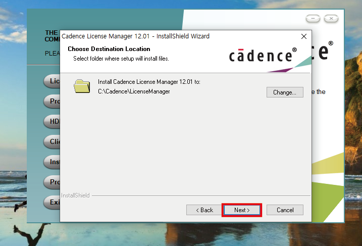This screenshot has width=362, height=246.
Task: Open the Change... destination folder dialog
Action: tap(285, 92)
